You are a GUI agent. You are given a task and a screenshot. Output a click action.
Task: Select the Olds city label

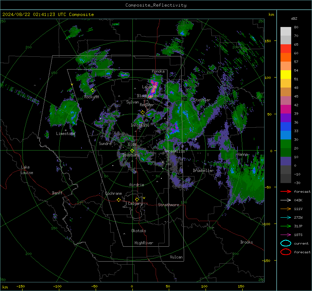pos(132,144)
